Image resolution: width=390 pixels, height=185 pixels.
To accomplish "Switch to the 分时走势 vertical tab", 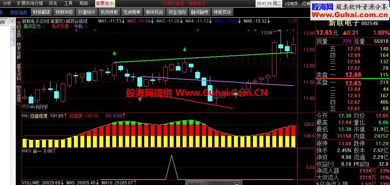I will click(19, 29).
